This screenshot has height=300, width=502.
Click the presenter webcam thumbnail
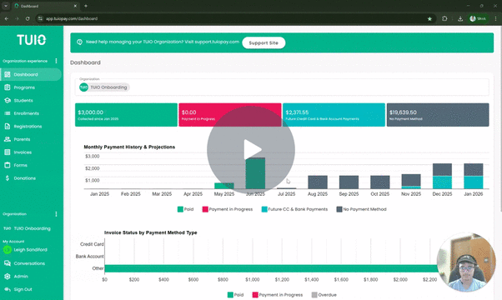click(x=466, y=262)
